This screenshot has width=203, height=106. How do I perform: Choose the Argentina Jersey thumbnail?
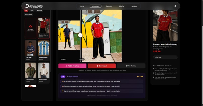(44, 48)
